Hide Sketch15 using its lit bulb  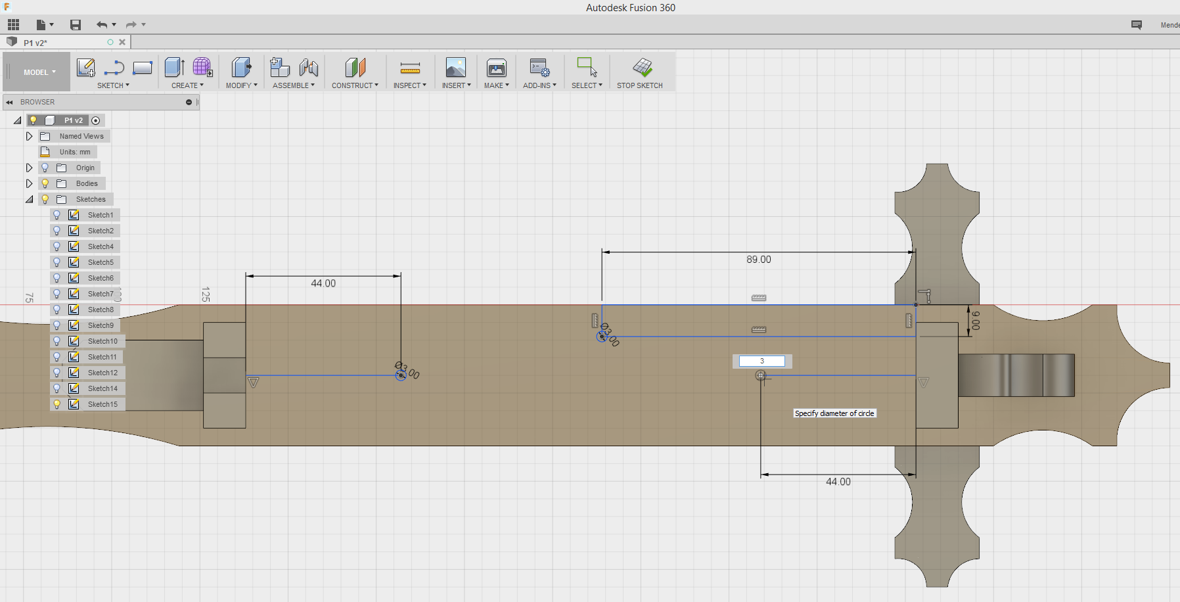click(x=57, y=404)
